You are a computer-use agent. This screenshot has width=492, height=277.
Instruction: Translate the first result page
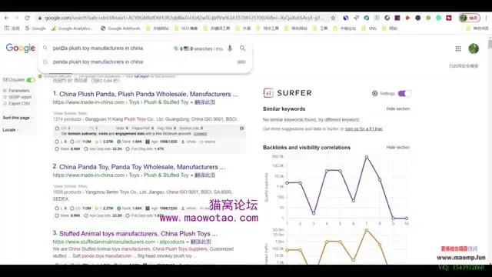pyautogui.click(x=205, y=102)
